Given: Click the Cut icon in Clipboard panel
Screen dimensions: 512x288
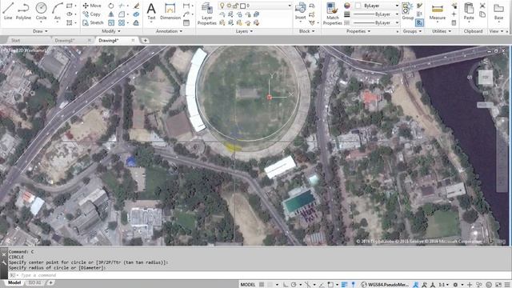Looking at the screenshot, I should pos(482,6).
